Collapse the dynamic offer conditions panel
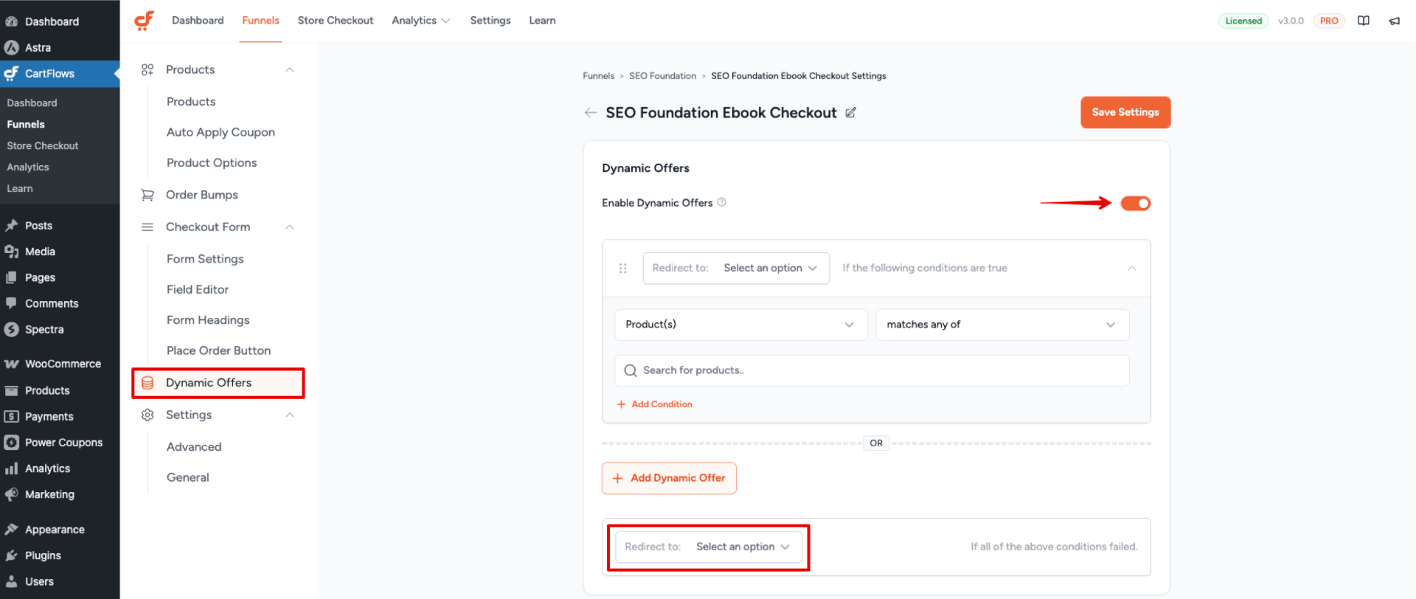The width and height of the screenshot is (1416, 599). click(x=1132, y=269)
